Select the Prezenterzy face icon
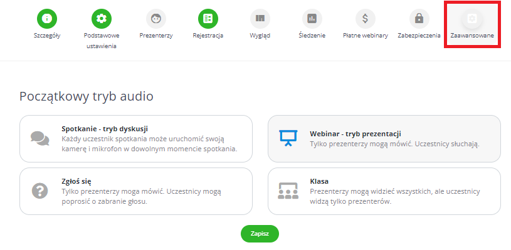511x250 pixels. tap(156, 19)
